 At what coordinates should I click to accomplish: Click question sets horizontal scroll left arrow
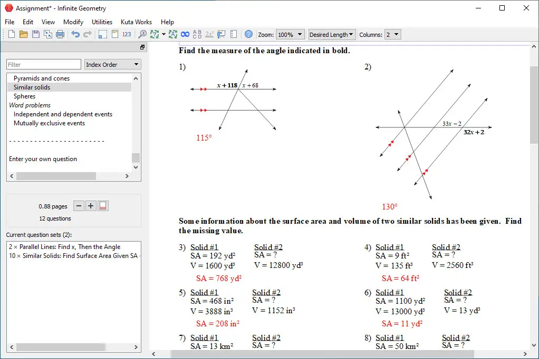tap(12, 347)
